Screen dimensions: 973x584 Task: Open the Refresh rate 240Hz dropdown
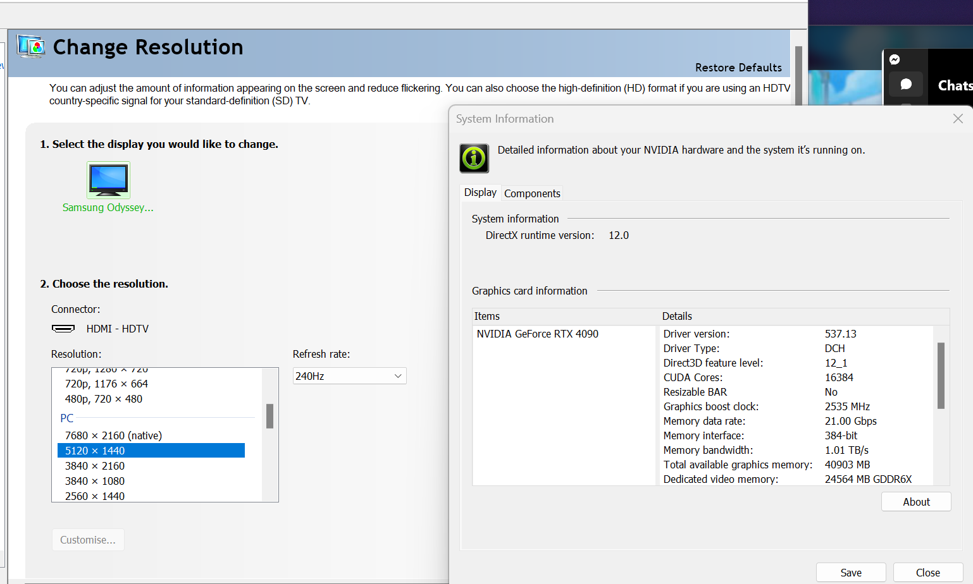(x=349, y=376)
